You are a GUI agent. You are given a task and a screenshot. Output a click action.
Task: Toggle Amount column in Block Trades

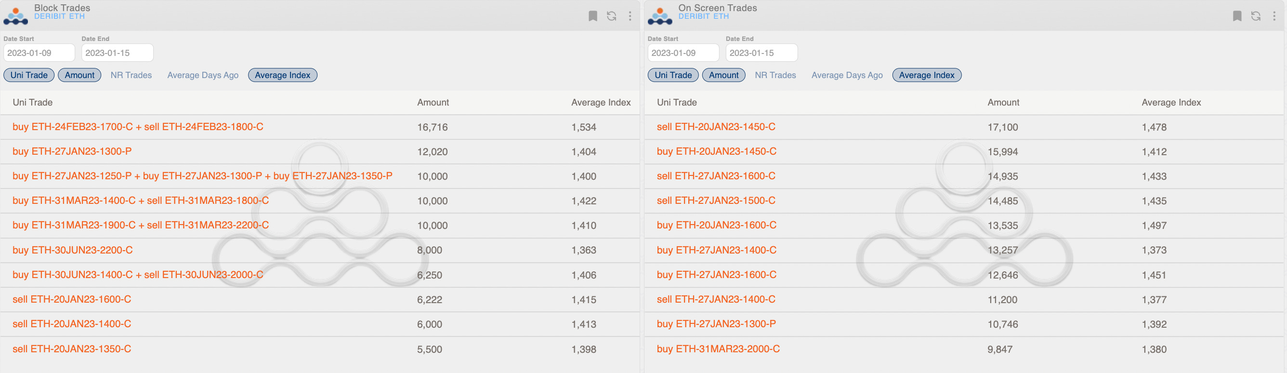(79, 75)
